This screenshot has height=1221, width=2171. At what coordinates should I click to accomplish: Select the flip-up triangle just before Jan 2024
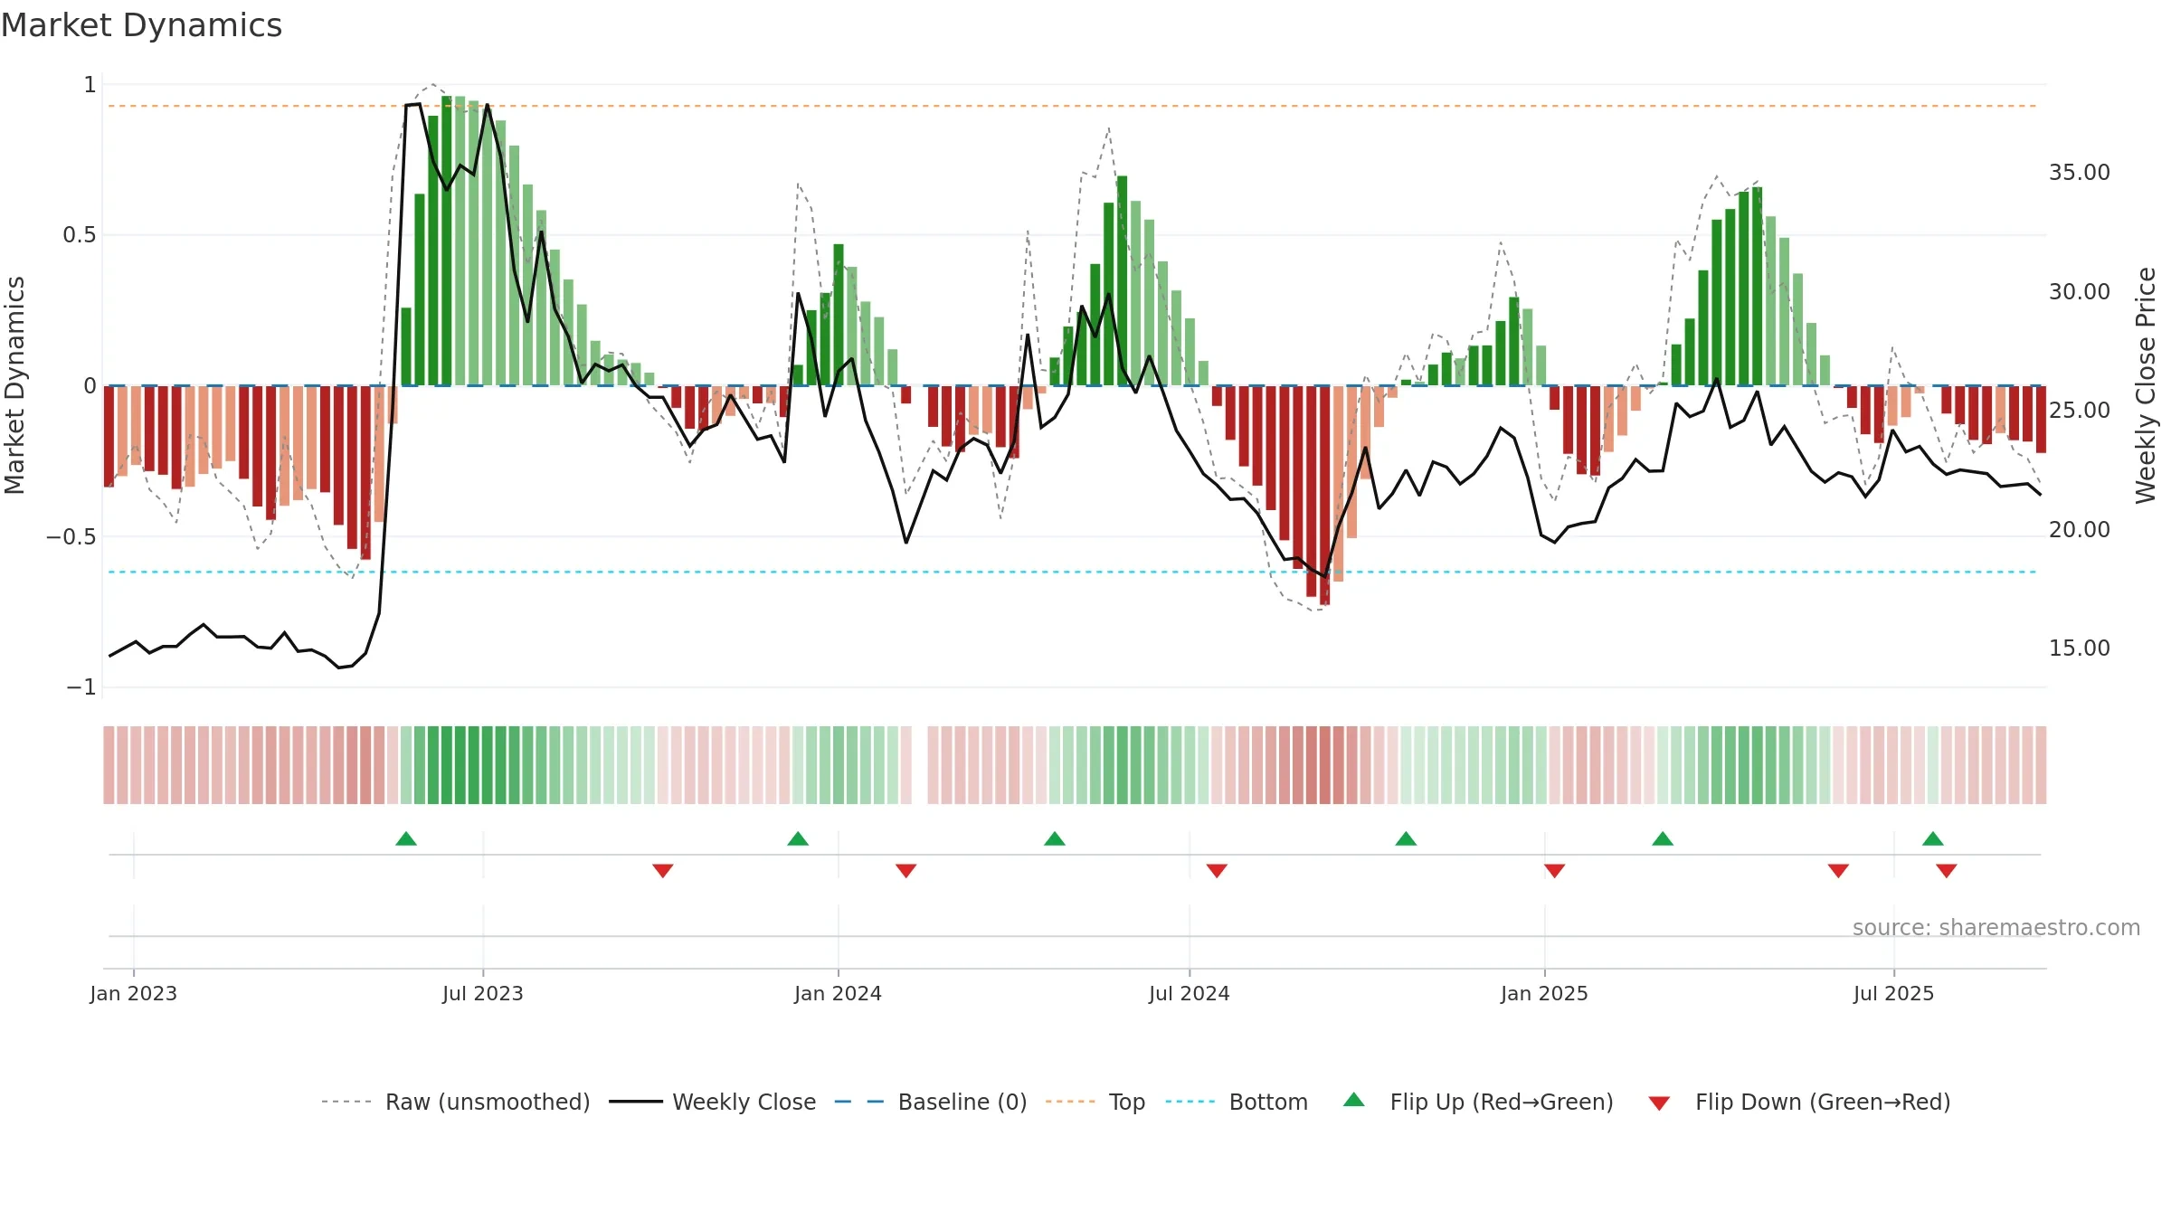tap(798, 838)
